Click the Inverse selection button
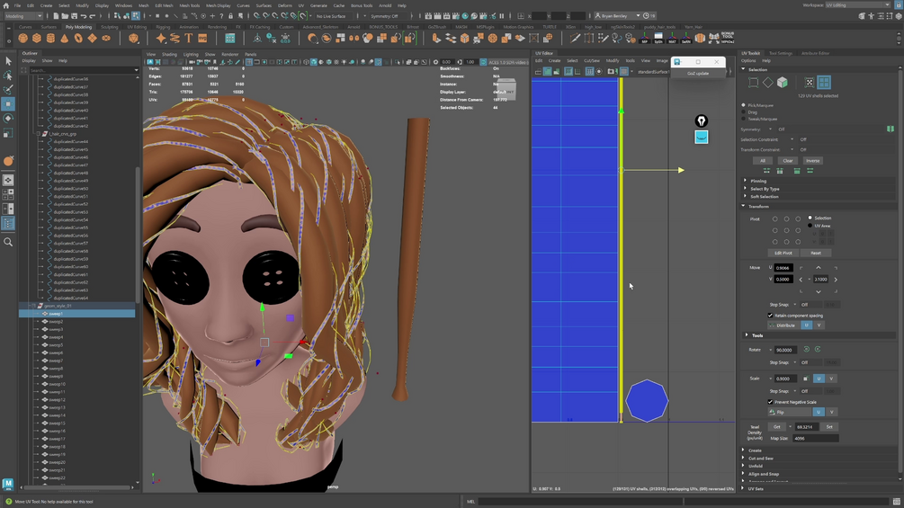 tap(812, 161)
